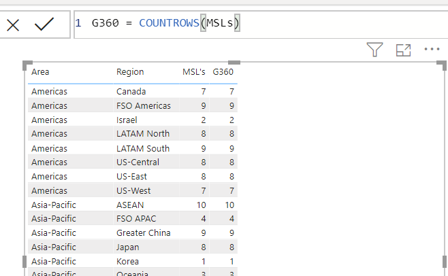Select the US-Central cell
448x276 pixels.
138,162
